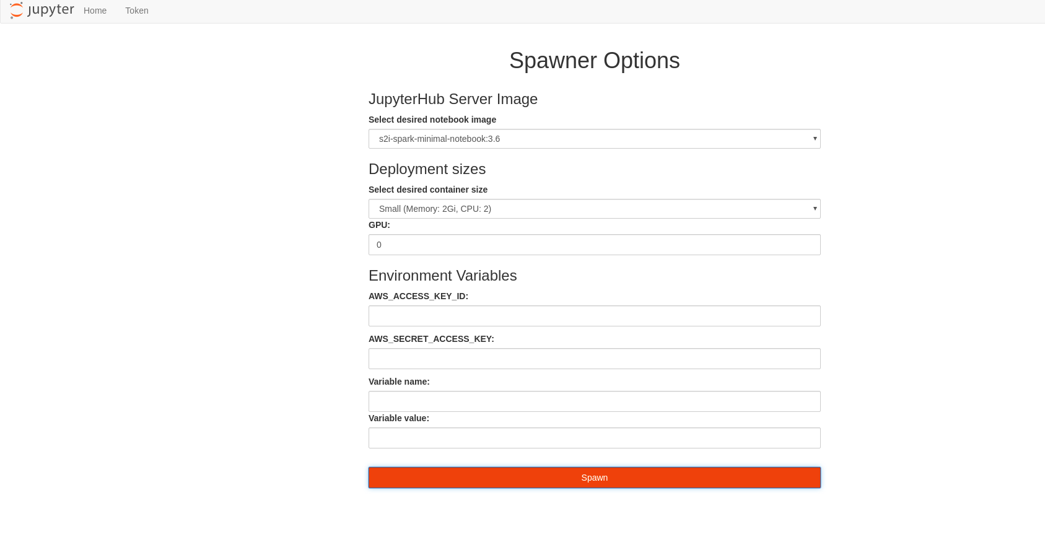Click the "AWS_ACCESS_KEY_ID:" label text
The image size is (1045, 542).
click(x=418, y=296)
